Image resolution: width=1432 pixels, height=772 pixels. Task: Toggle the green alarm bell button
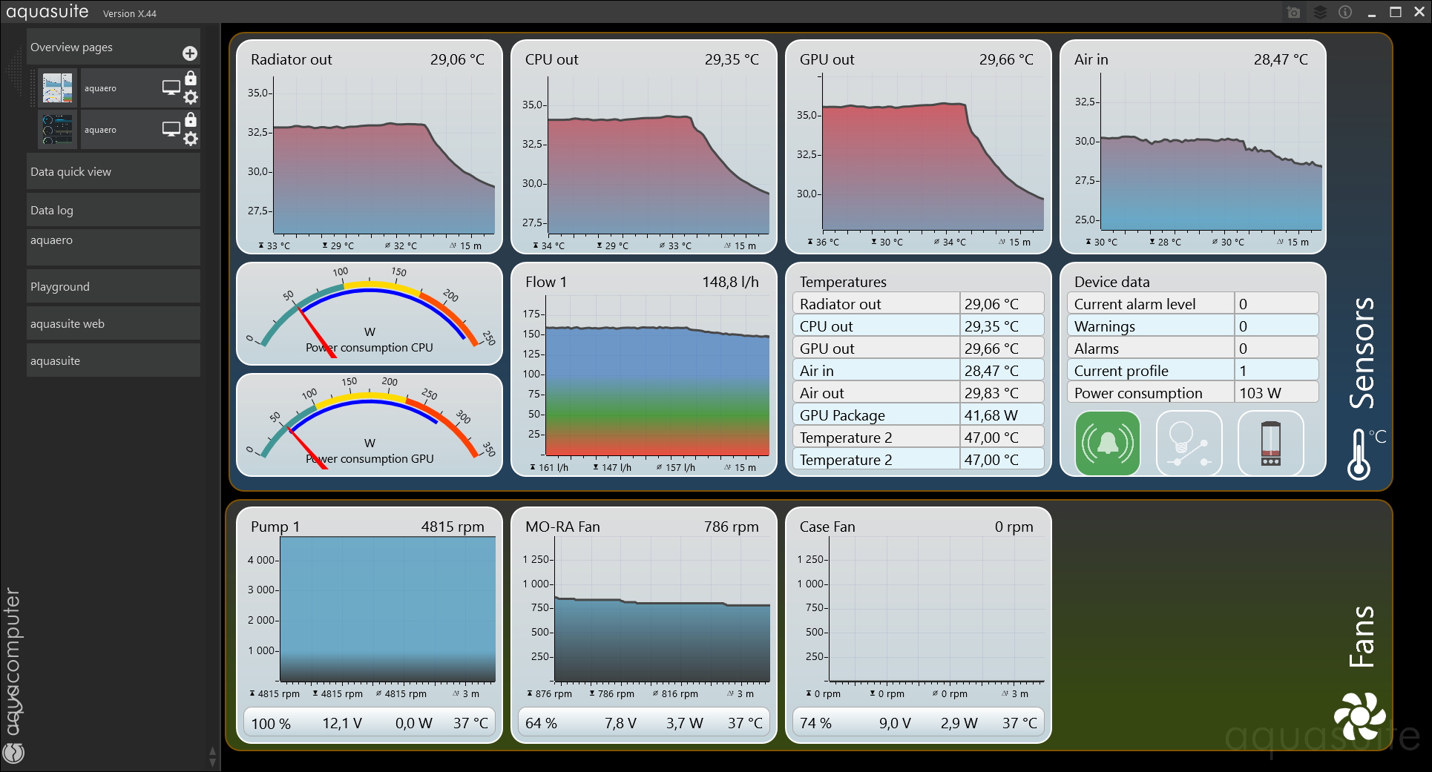[x=1107, y=443]
